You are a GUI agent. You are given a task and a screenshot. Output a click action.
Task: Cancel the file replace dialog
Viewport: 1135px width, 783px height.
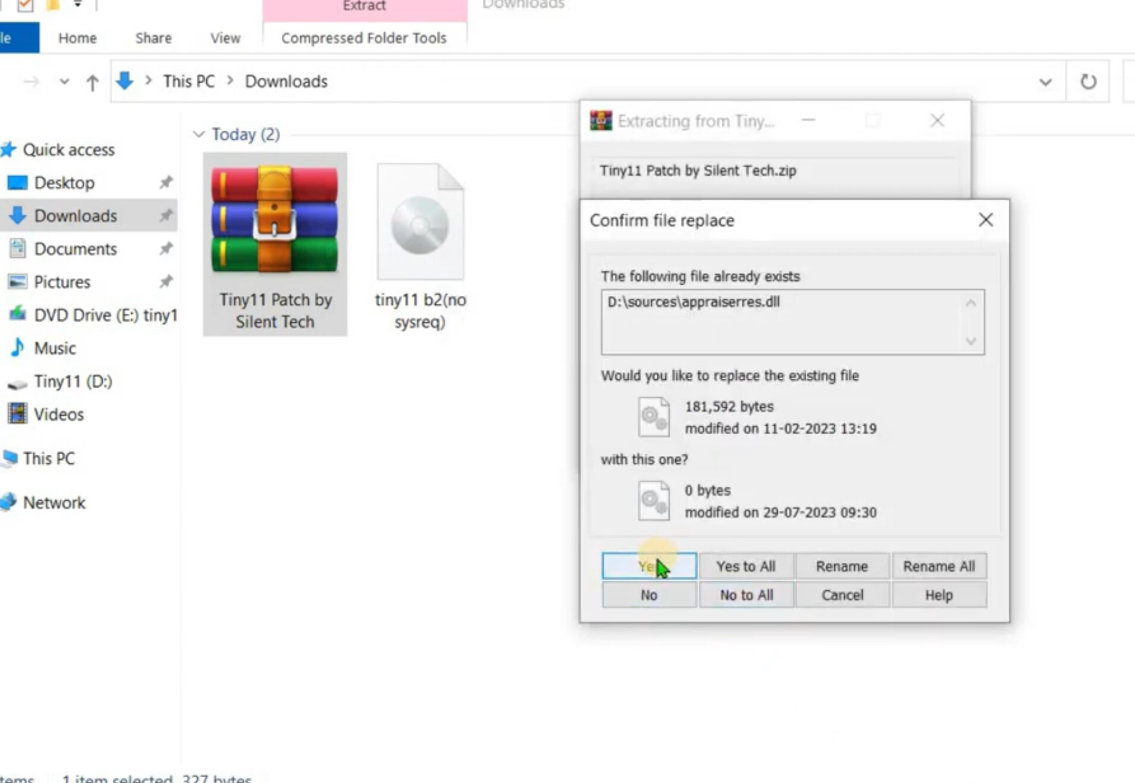coord(842,595)
